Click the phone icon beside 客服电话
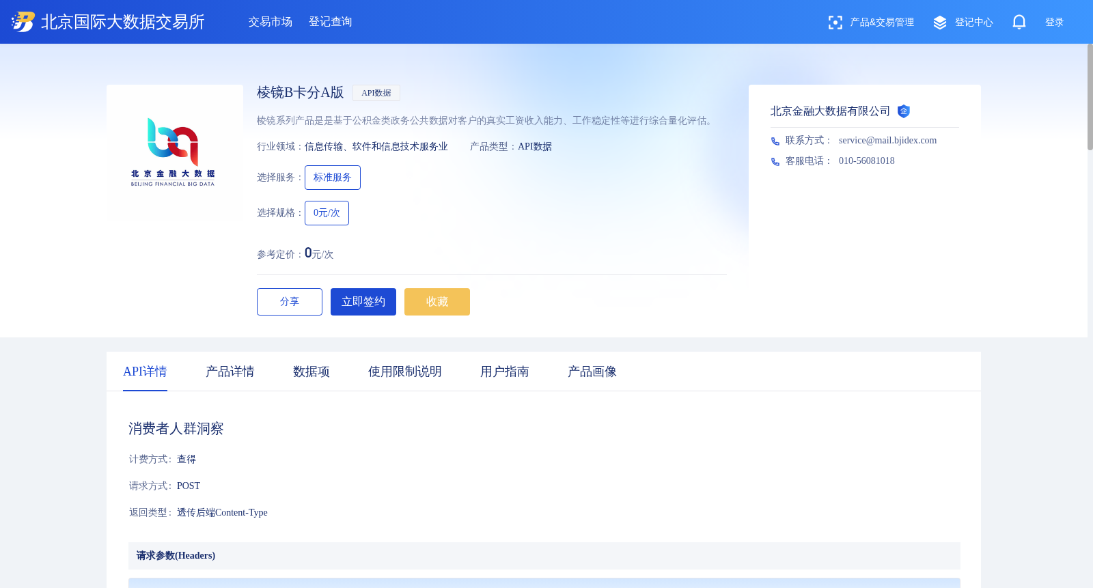The width and height of the screenshot is (1093, 588). (775, 162)
